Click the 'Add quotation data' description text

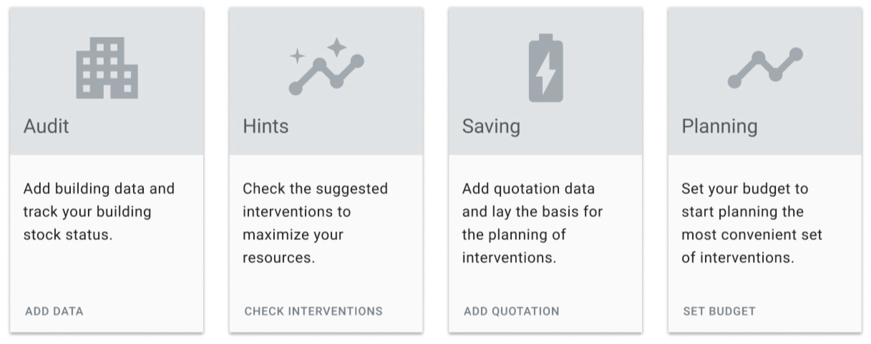coord(532,223)
